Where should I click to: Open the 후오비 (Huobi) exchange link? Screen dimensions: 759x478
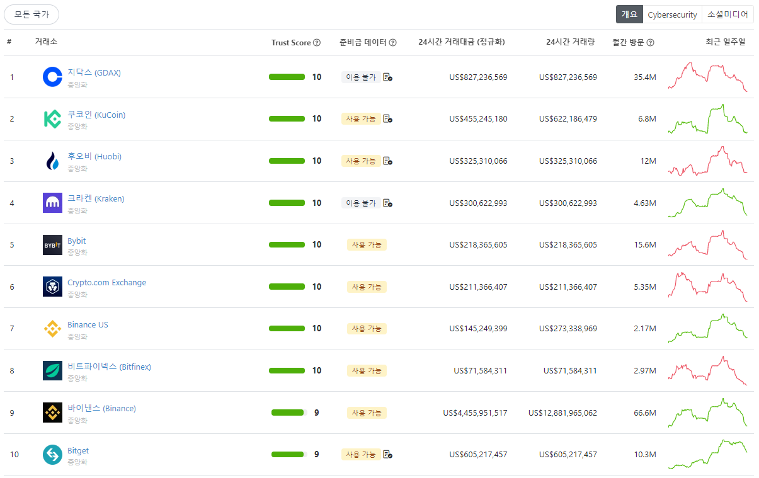pyautogui.click(x=94, y=156)
